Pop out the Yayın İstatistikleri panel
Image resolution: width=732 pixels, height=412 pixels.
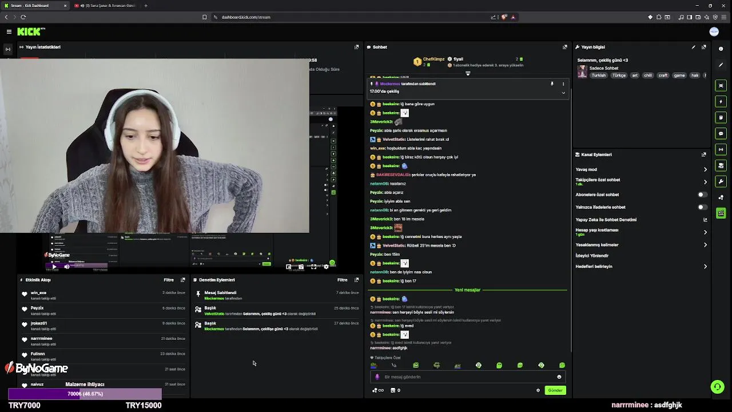[356, 47]
